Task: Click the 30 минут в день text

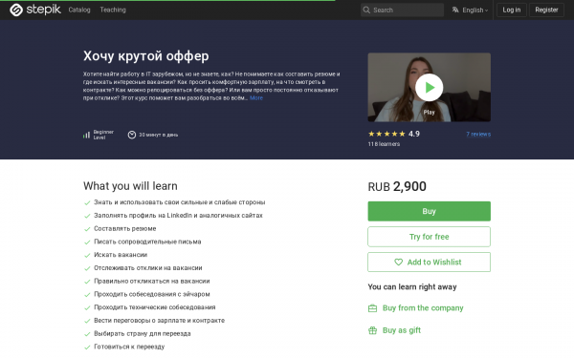Action: [x=159, y=135]
